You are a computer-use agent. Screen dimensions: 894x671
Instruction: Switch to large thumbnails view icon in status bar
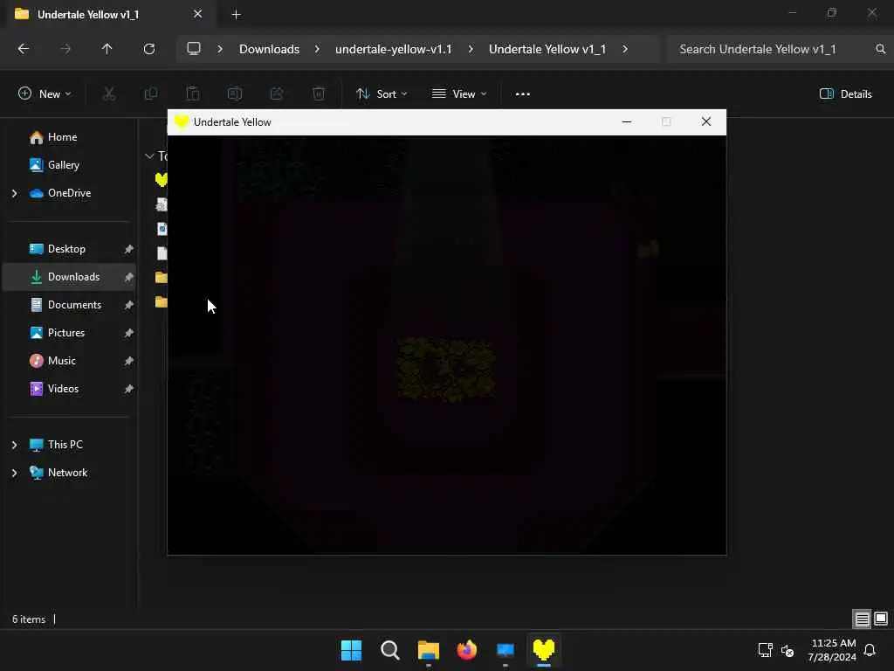[881, 619]
